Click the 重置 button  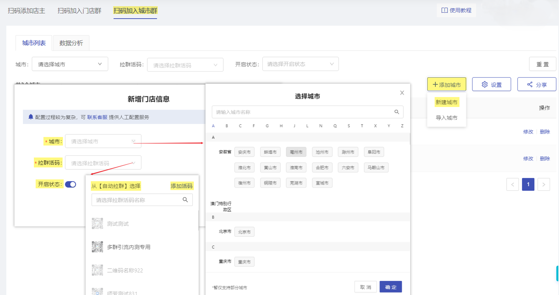[x=542, y=64]
